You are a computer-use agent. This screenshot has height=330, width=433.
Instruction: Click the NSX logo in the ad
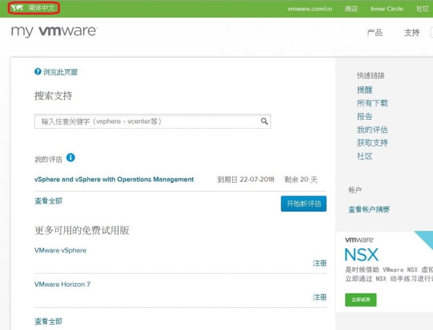(x=361, y=254)
